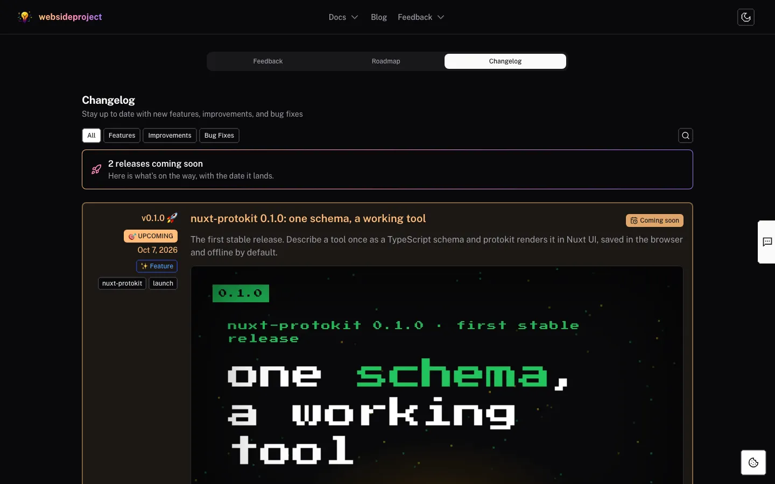Select the All filter
This screenshot has width=775, height=484.
click(x=91, y=136)
